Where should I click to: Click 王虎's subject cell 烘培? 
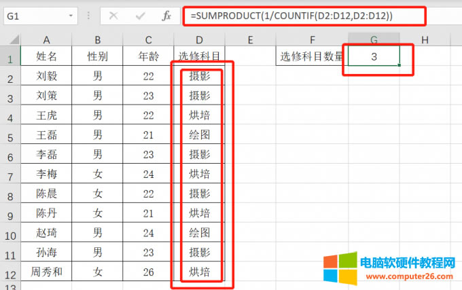199,115
